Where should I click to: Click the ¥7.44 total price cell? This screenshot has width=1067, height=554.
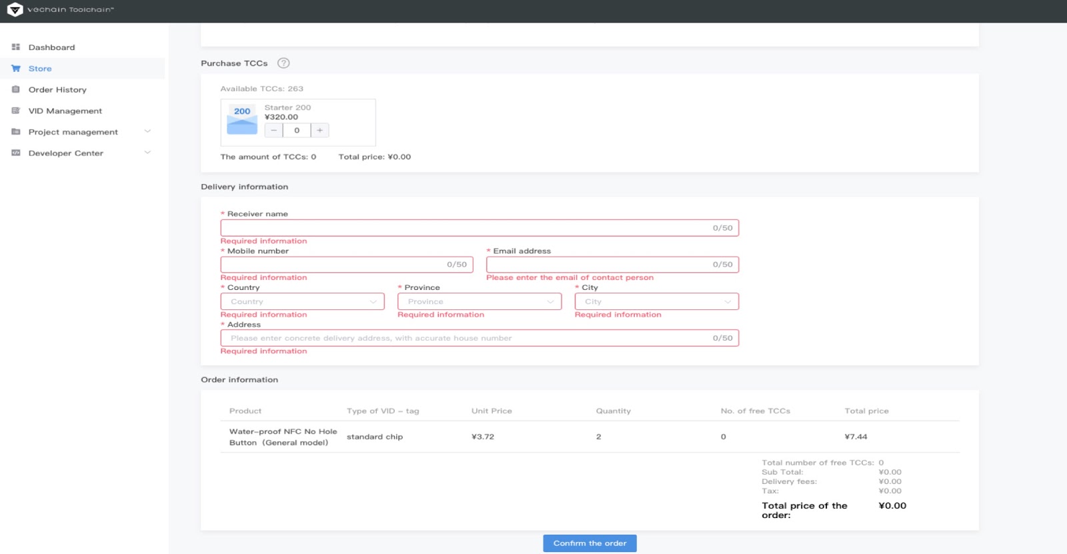856,437
